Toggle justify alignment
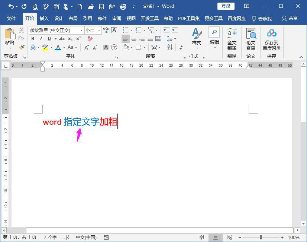The width and height of the screenshot is (307, 242). (x=150, y=38)
